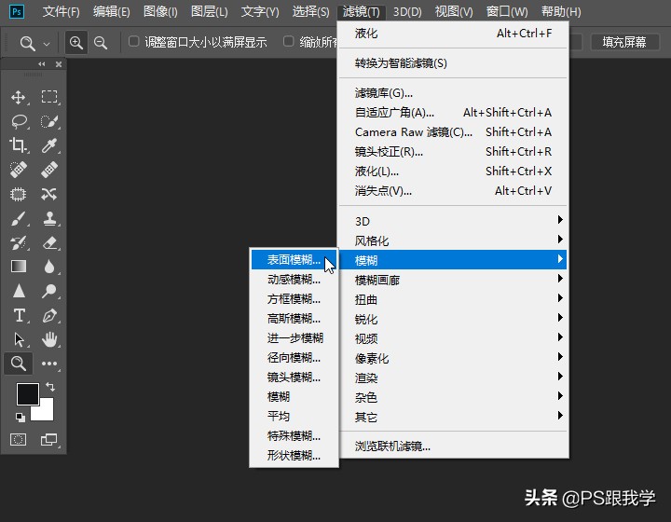Open the Edit Toolbar three-dots icon
671x522 pixels.
49,364
